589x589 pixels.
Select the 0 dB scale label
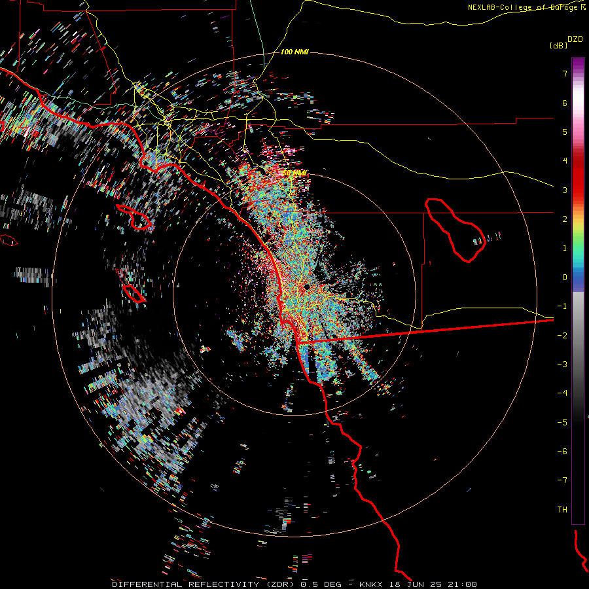[x=565, y=277]
